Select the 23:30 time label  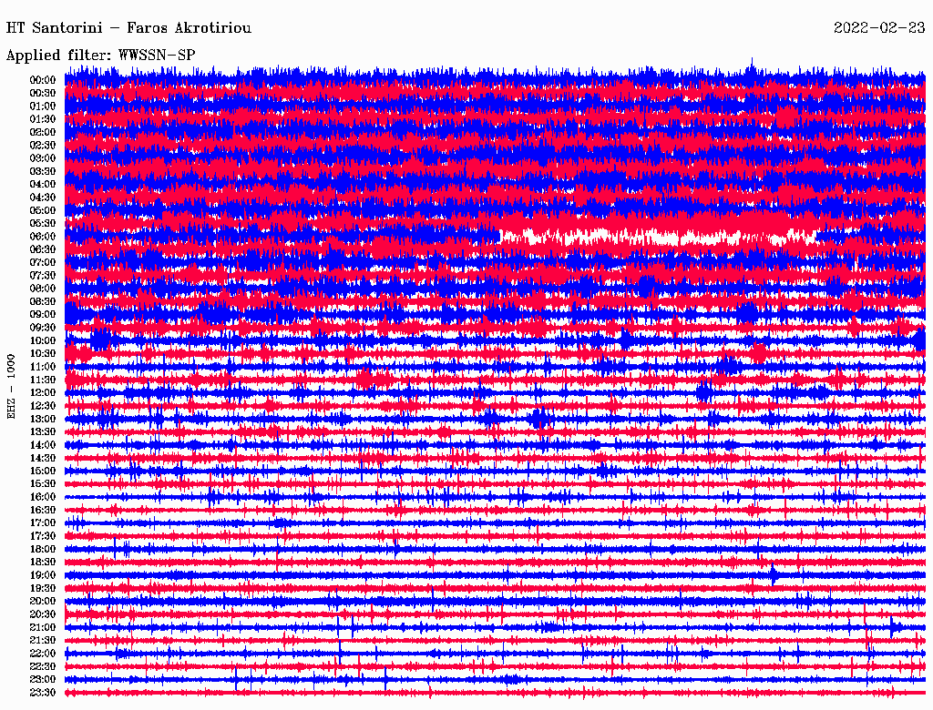43,692
